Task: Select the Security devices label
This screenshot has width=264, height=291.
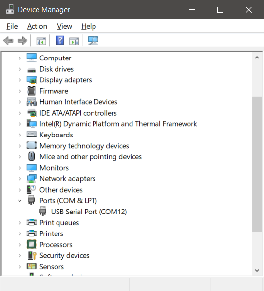Action: [64, 255]
